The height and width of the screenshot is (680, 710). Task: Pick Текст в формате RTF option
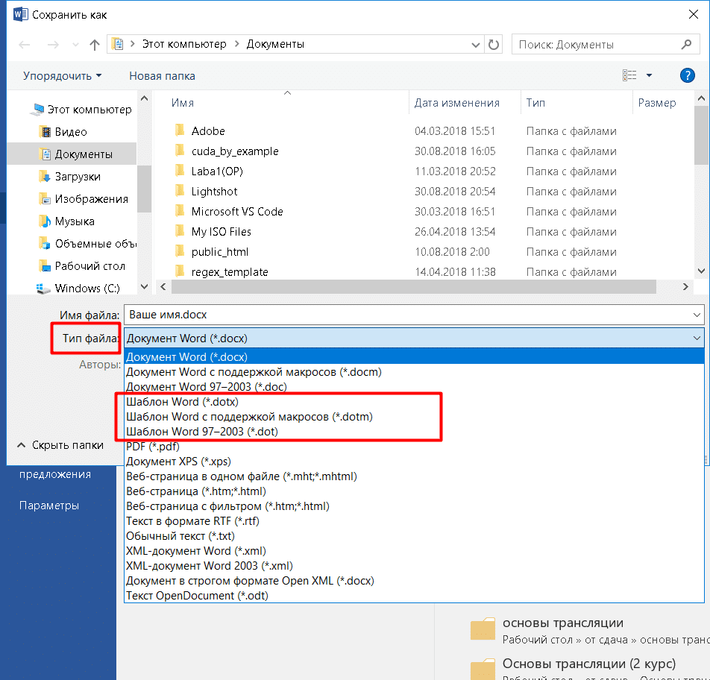pyautogui.click(x=191, y=521)
